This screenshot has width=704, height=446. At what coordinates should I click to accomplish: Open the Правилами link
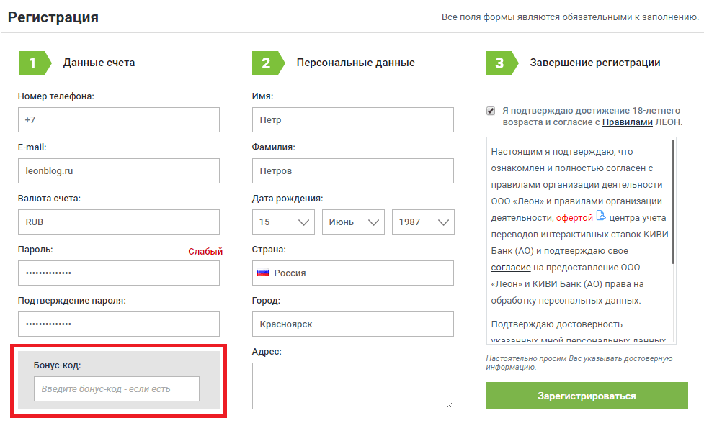(627, 122)
